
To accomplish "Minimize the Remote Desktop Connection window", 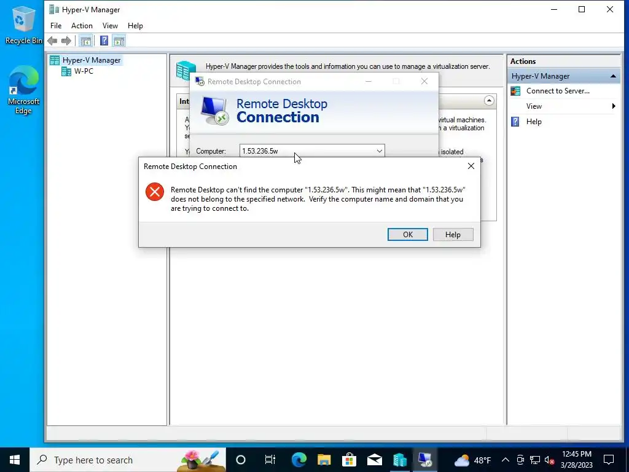I will (369, 82).
